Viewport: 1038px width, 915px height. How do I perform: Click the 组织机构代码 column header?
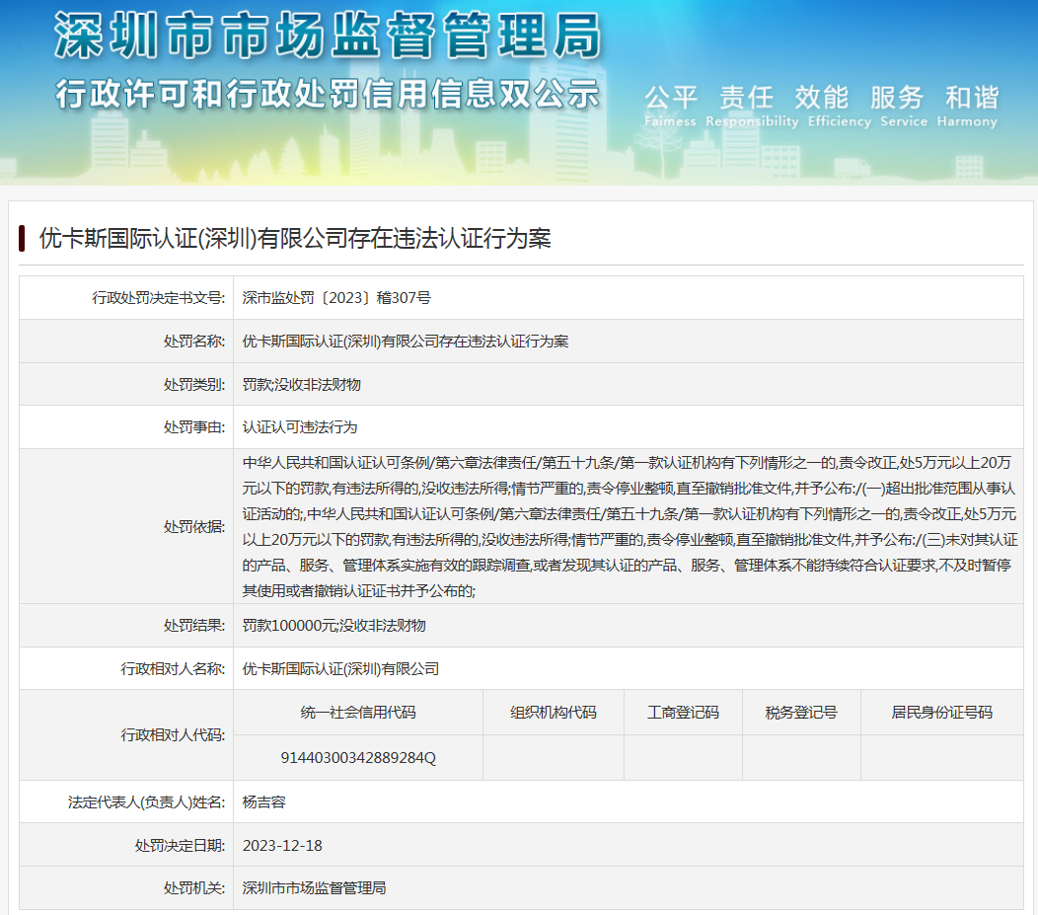(x=553, y=713)
